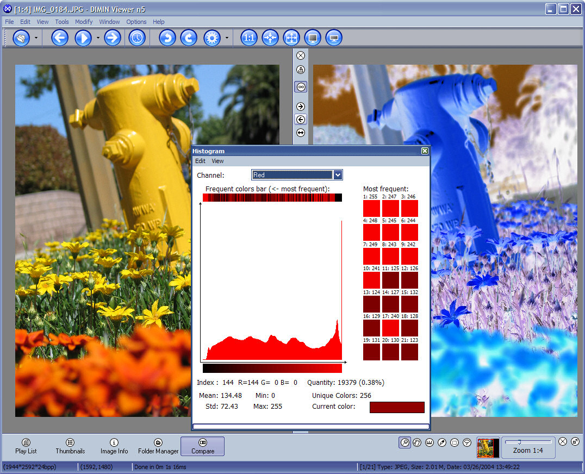585x474 pixels.
Task: Click the rotate counter-clockwise icon
Action: 167,38
